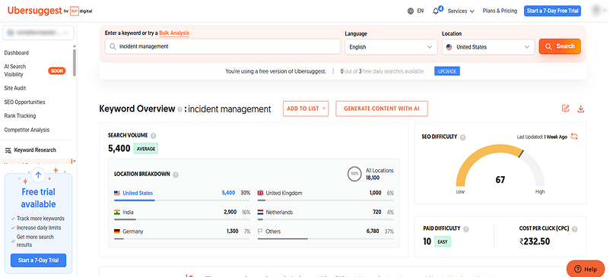Expand the Add to List dropdown
Screen dimensions: 610x277
[x=306, y=109]
